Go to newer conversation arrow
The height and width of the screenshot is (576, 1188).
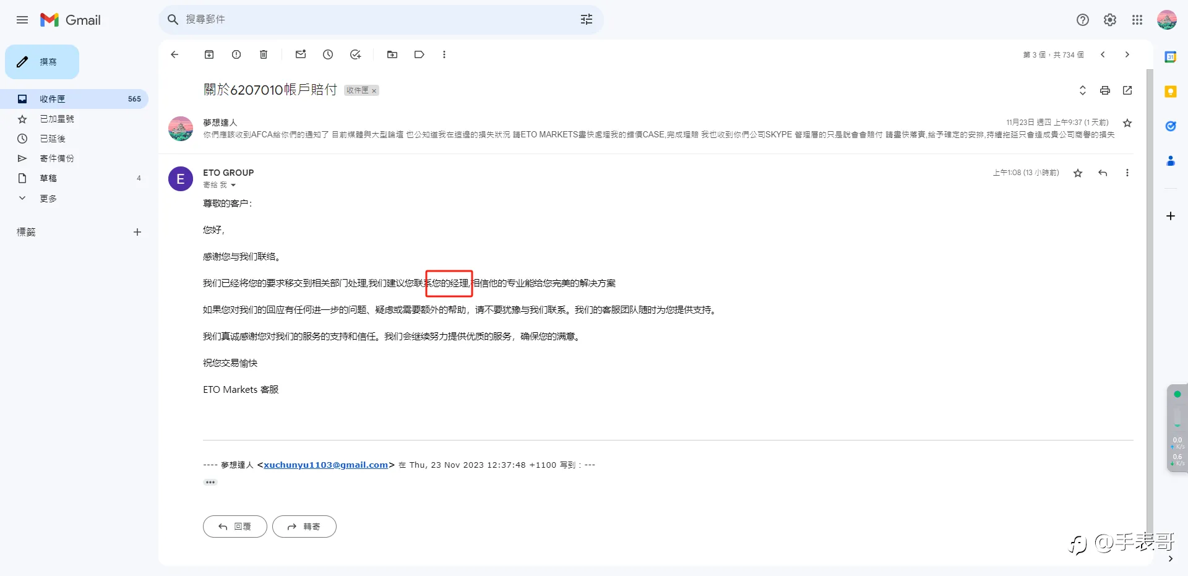click(x=1103, y=54)
